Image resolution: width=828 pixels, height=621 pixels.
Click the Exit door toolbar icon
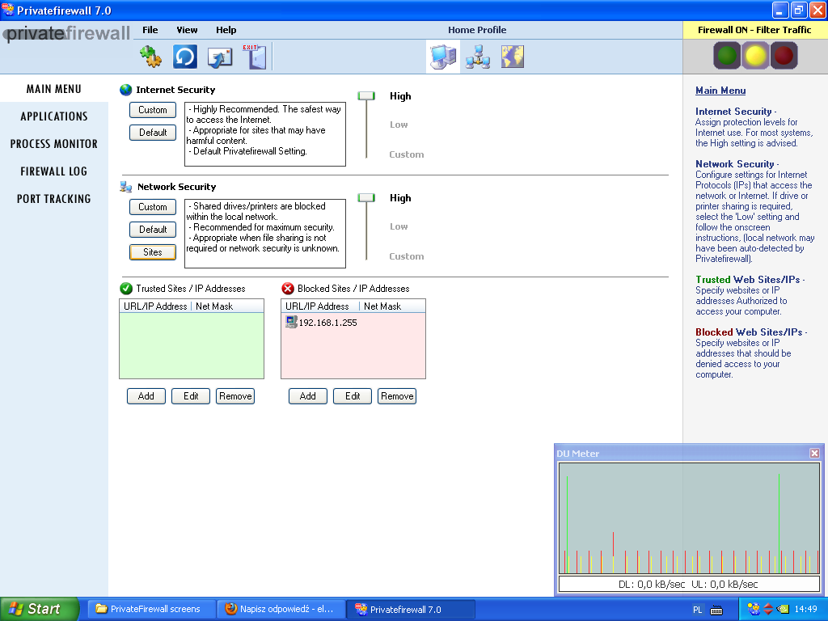pyautogui.click(x=255, y=57)
